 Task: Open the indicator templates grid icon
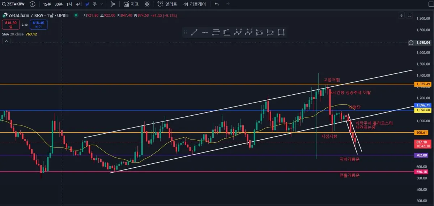coord(147,4)
